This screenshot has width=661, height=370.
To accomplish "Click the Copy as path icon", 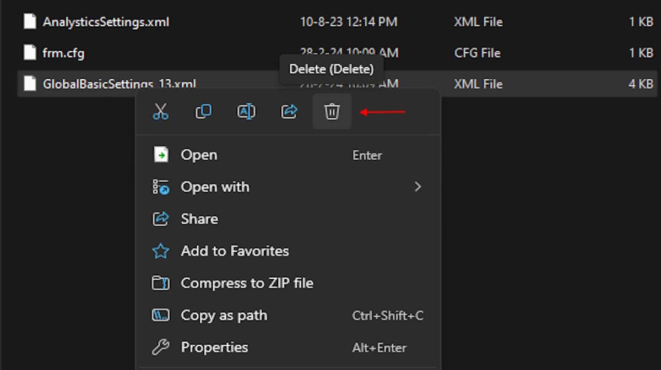I will [x=160, y=315].
